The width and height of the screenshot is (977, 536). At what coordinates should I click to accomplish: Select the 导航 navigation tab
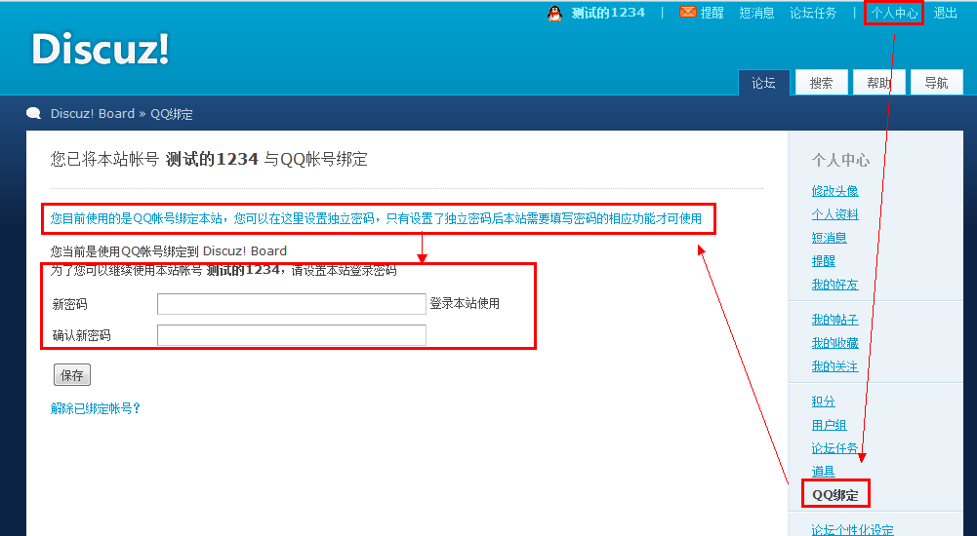[937, 83]
